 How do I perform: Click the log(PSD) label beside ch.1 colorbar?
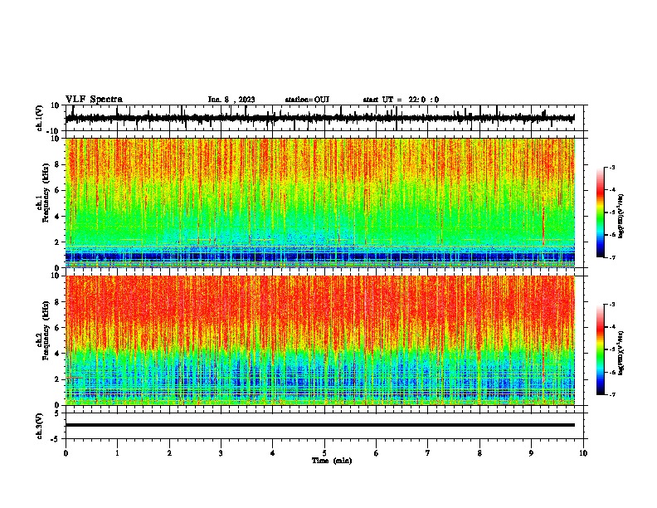pyautogui.click(x=620, y=216)
